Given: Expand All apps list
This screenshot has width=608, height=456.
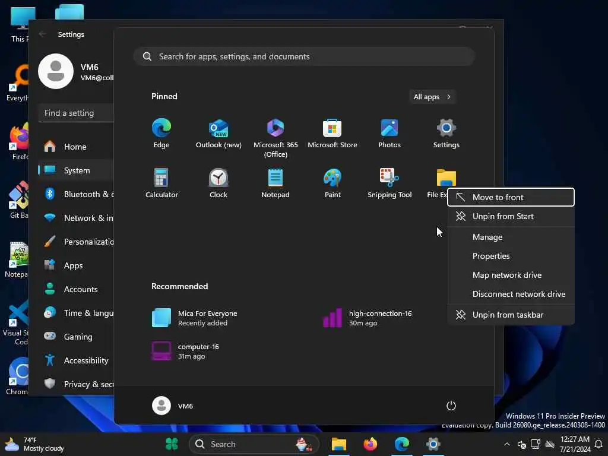Looking at the screenshot, I should pos(432,97).
